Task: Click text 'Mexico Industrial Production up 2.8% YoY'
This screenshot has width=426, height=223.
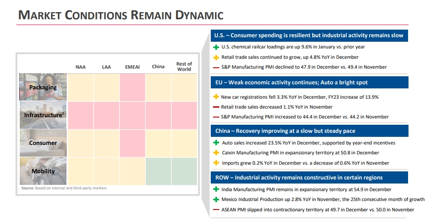Action: (266, 199)
